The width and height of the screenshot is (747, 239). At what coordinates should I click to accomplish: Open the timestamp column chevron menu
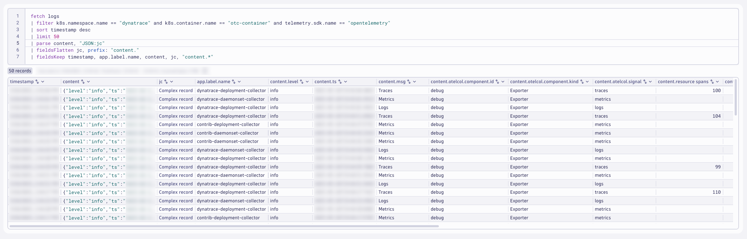click(43, 82)
